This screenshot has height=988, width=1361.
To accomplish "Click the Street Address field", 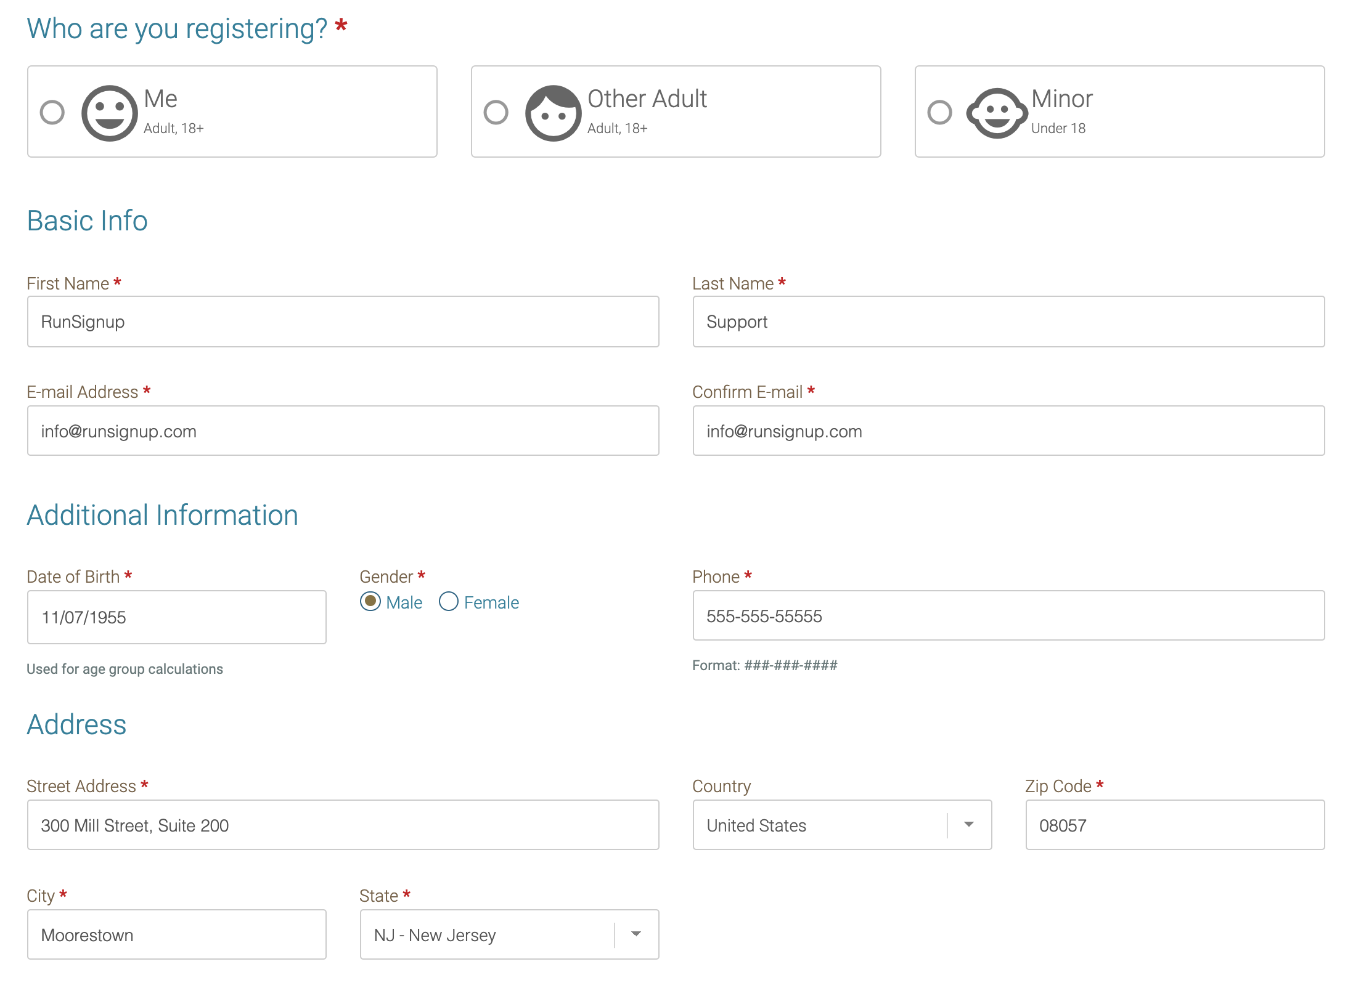I will [x=343, y=825].
